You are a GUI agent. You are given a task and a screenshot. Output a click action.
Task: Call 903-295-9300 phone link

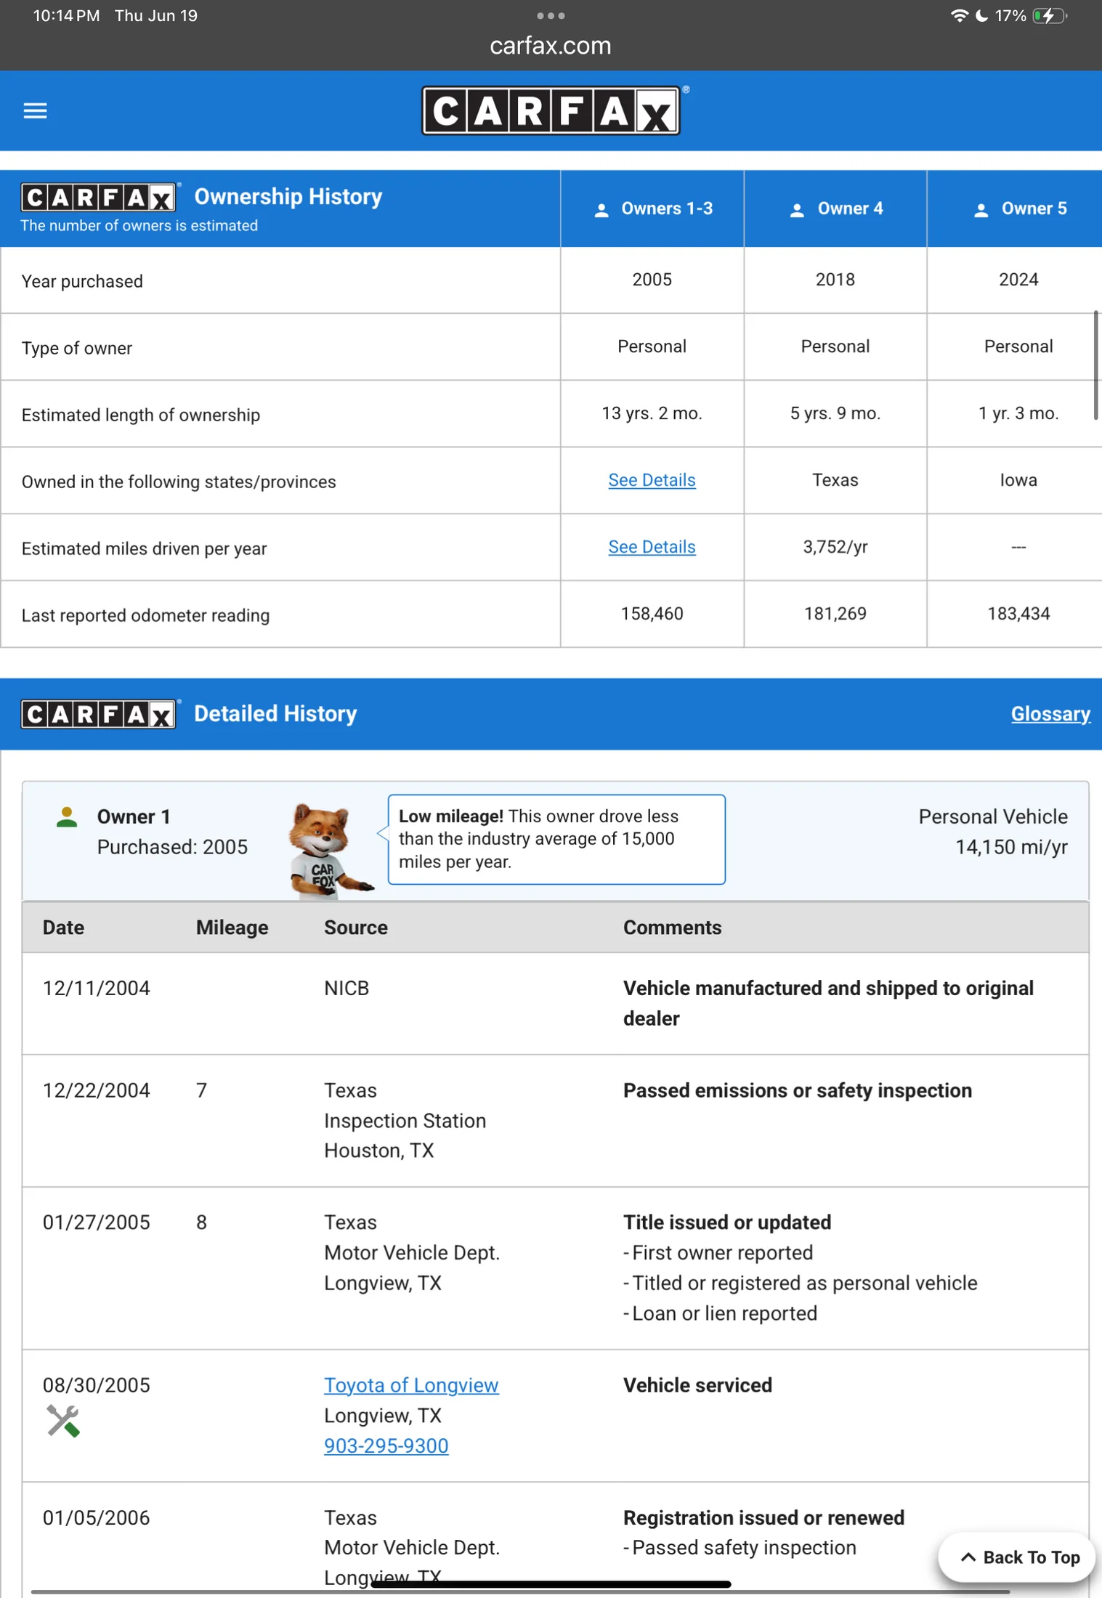(386, 1445)
